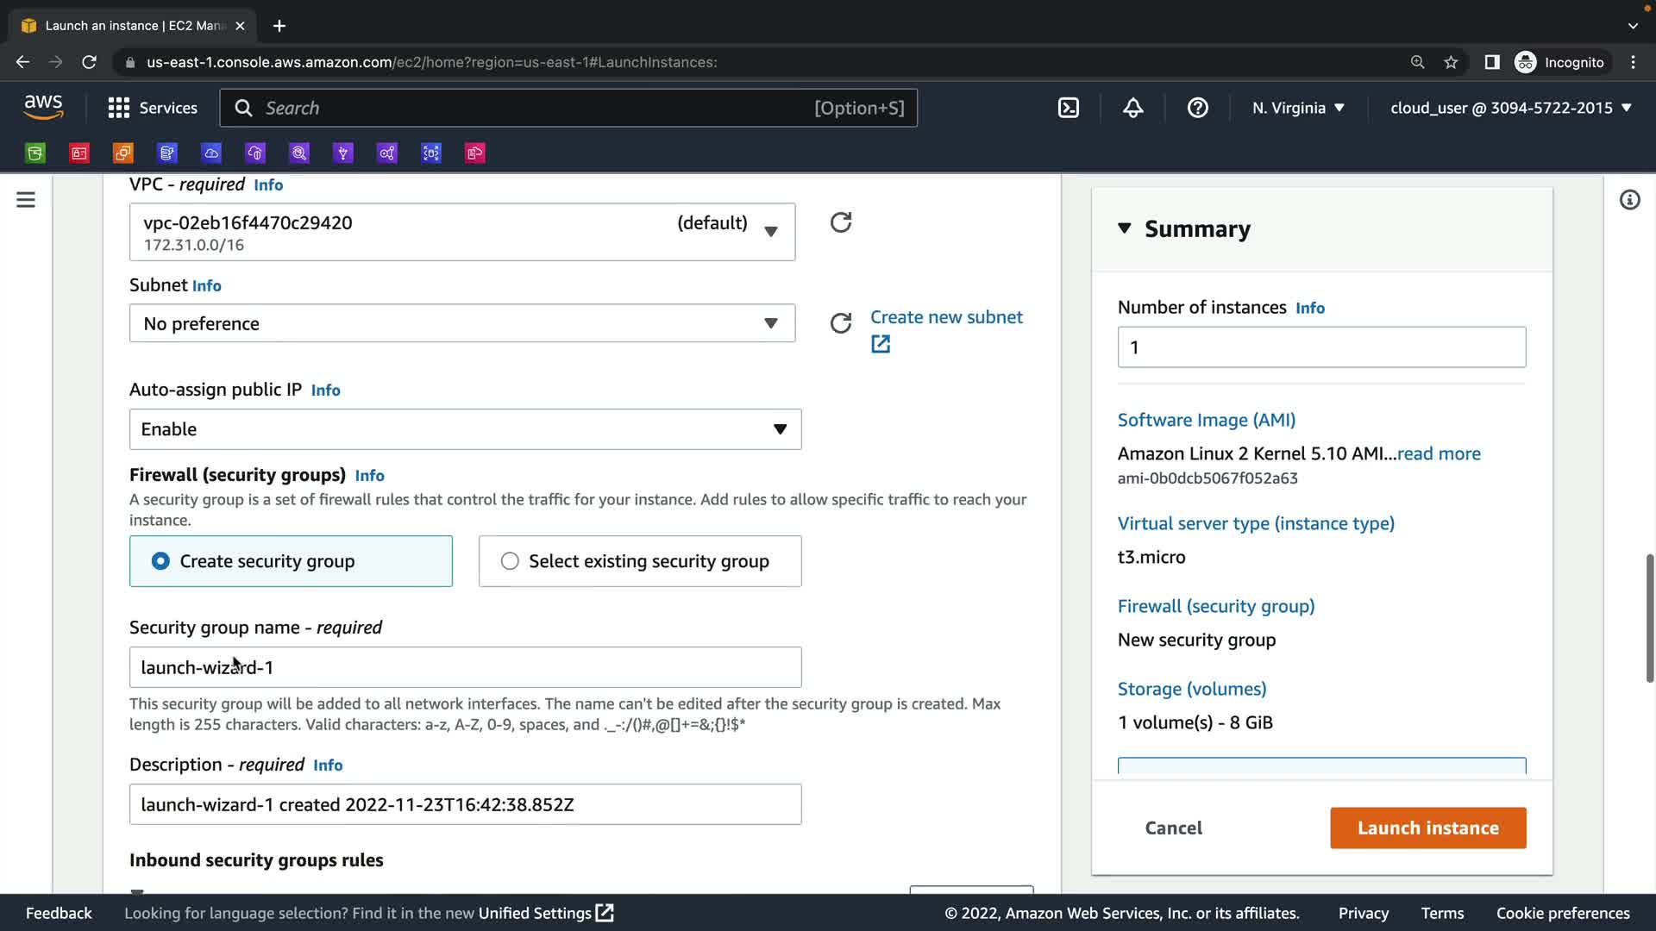
Task: Follow the Create new subnet link
Action: [x=946, y=317]
